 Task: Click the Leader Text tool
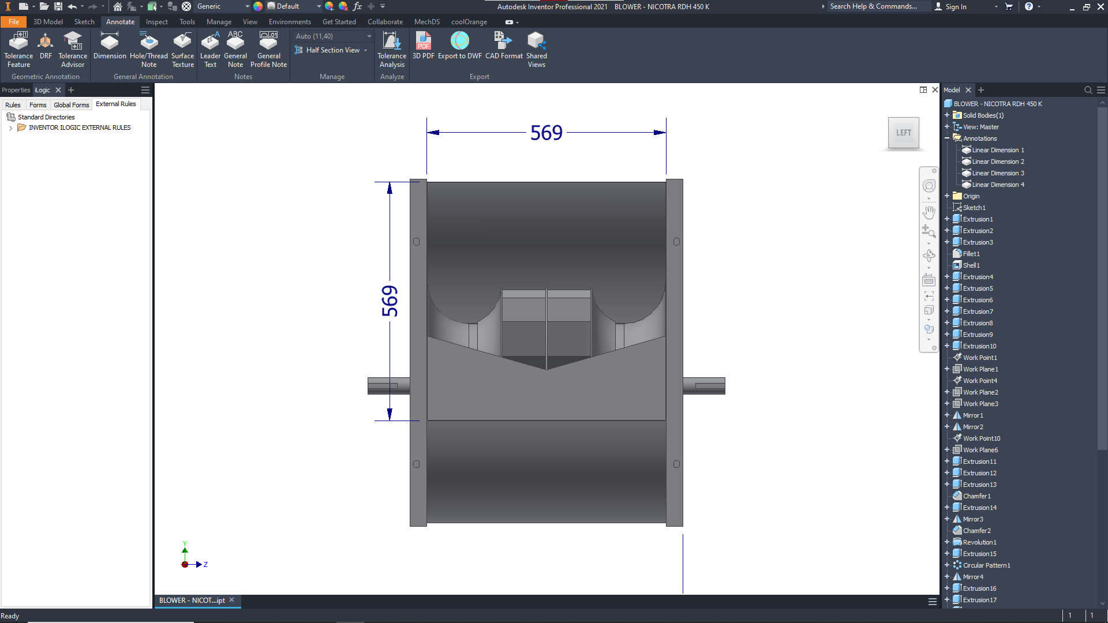(210, 49)
